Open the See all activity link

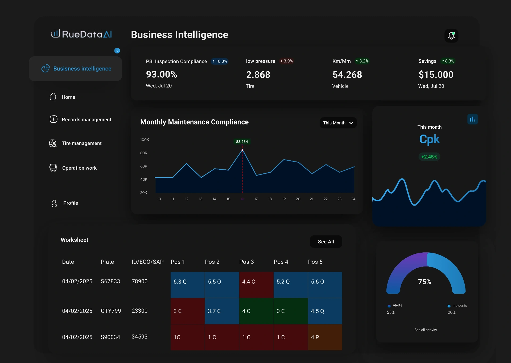click(x=425, y=330)
